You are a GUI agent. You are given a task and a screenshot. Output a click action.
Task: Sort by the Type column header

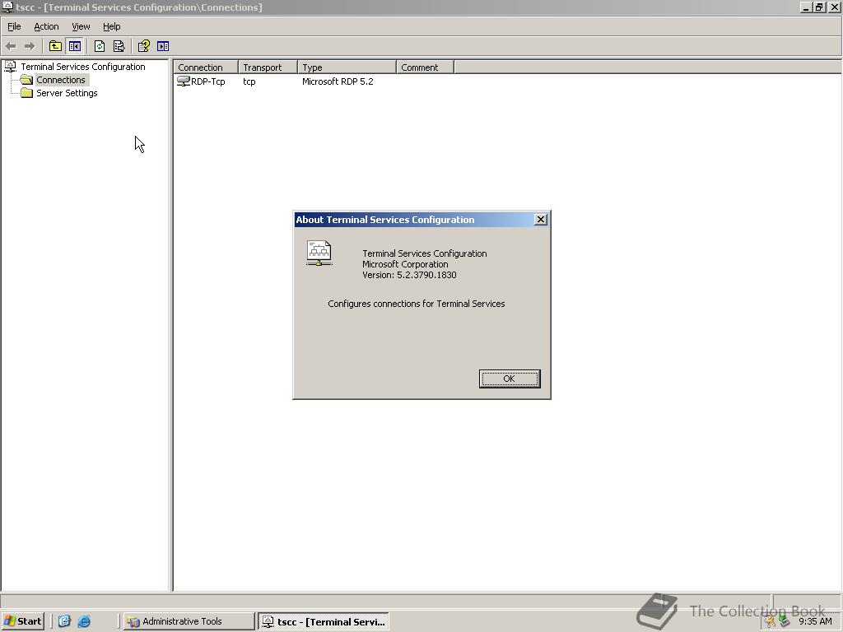coord(347,67)
